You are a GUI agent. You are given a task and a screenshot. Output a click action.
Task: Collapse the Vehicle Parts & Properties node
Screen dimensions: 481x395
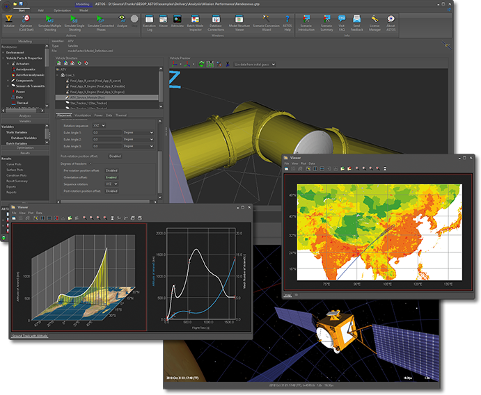[x=3, y=58]
